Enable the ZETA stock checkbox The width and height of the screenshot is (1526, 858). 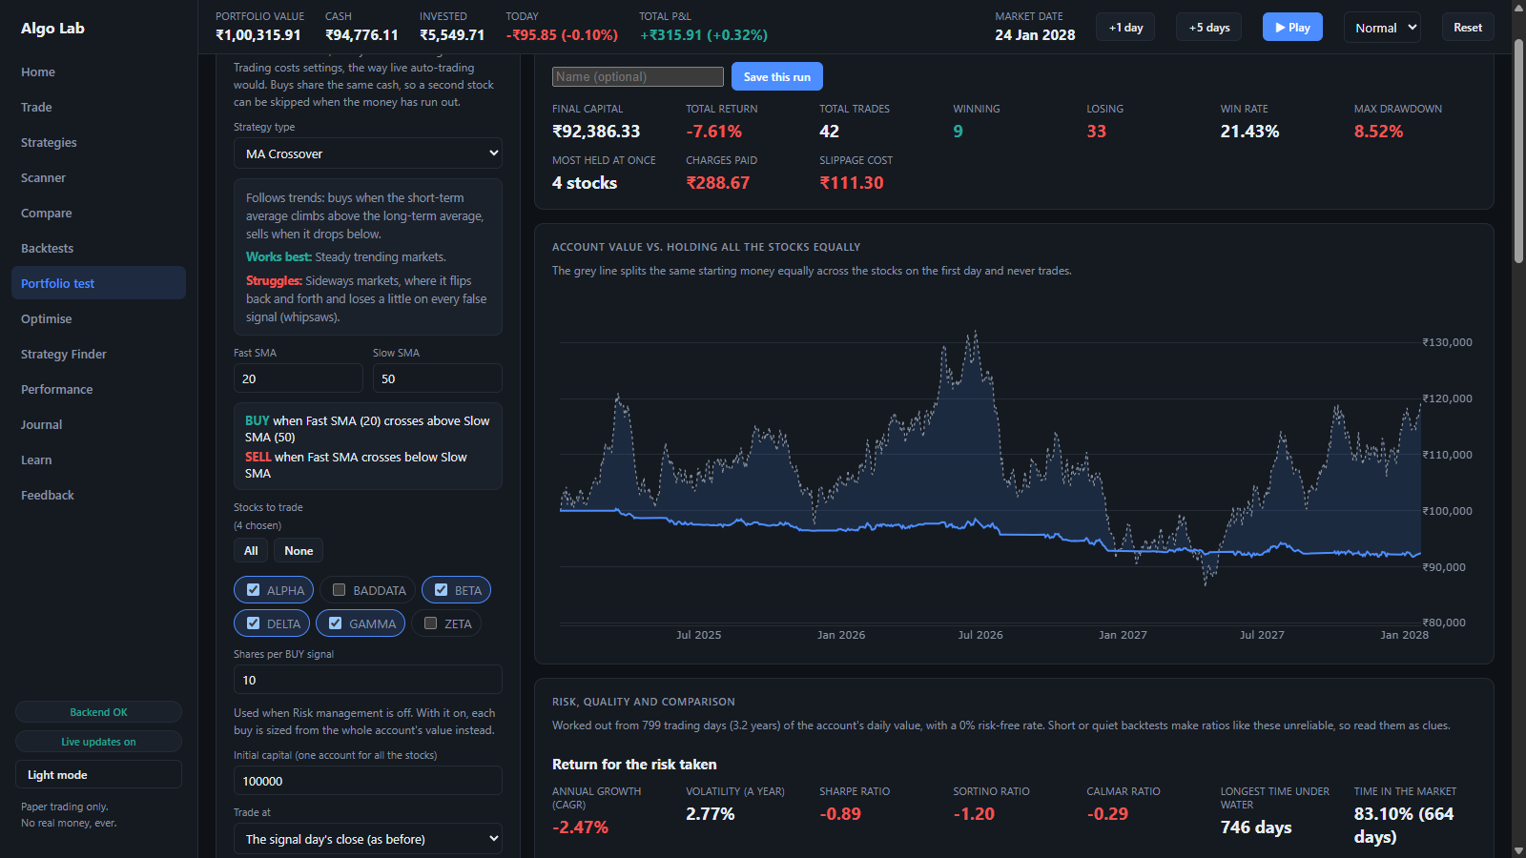430,623
